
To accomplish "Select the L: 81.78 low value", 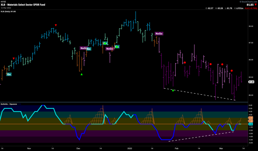I will click(228, 8).
